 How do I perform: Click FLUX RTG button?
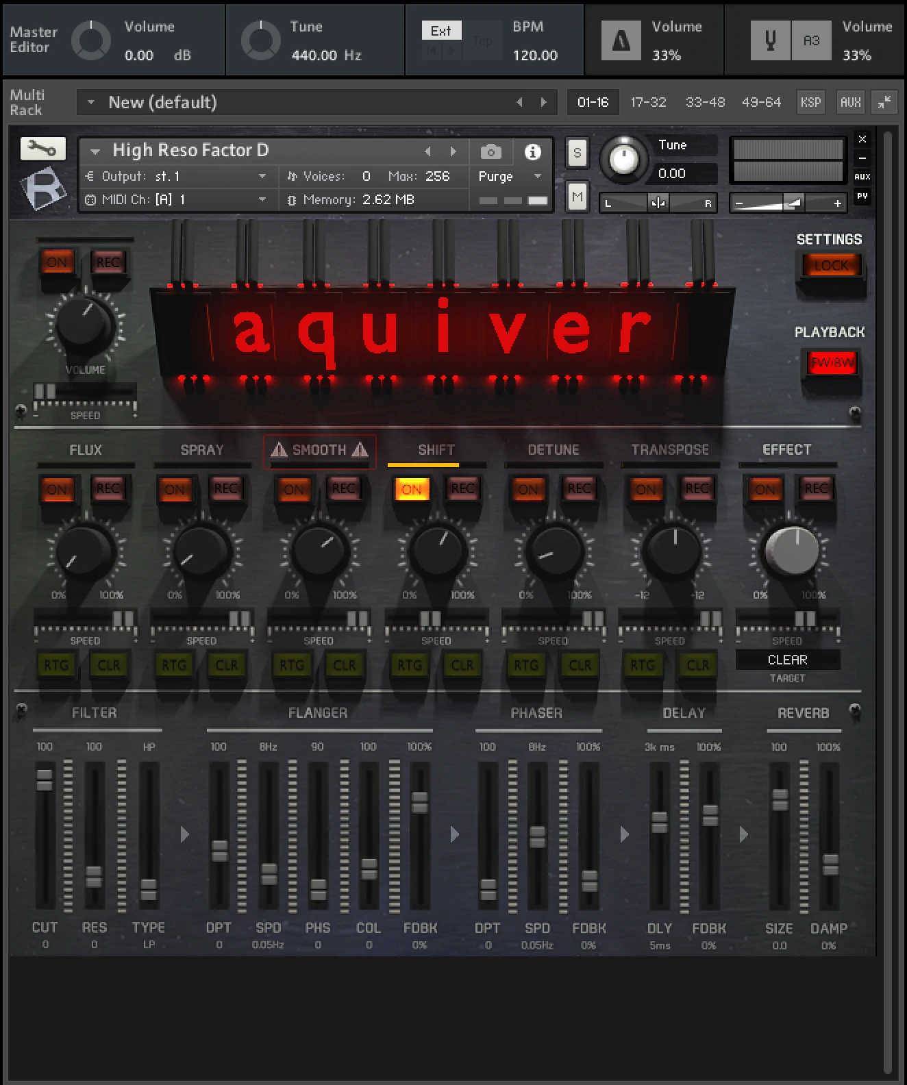56,665
